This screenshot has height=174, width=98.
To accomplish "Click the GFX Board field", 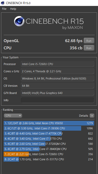I will [x=57, y=93].
